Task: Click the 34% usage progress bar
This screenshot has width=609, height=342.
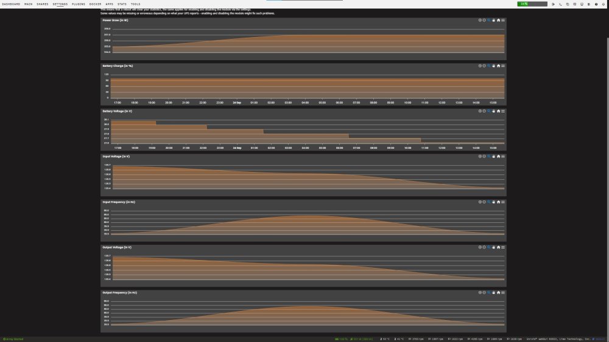Action: 532,4
